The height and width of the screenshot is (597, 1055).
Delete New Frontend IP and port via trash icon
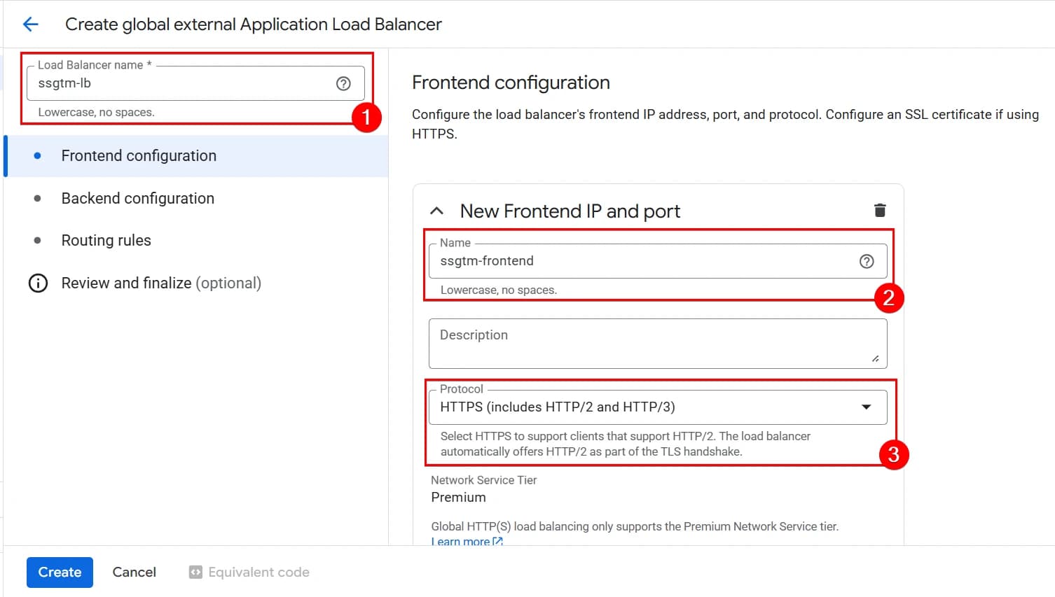pyautogui.click(x=880, y=210)
